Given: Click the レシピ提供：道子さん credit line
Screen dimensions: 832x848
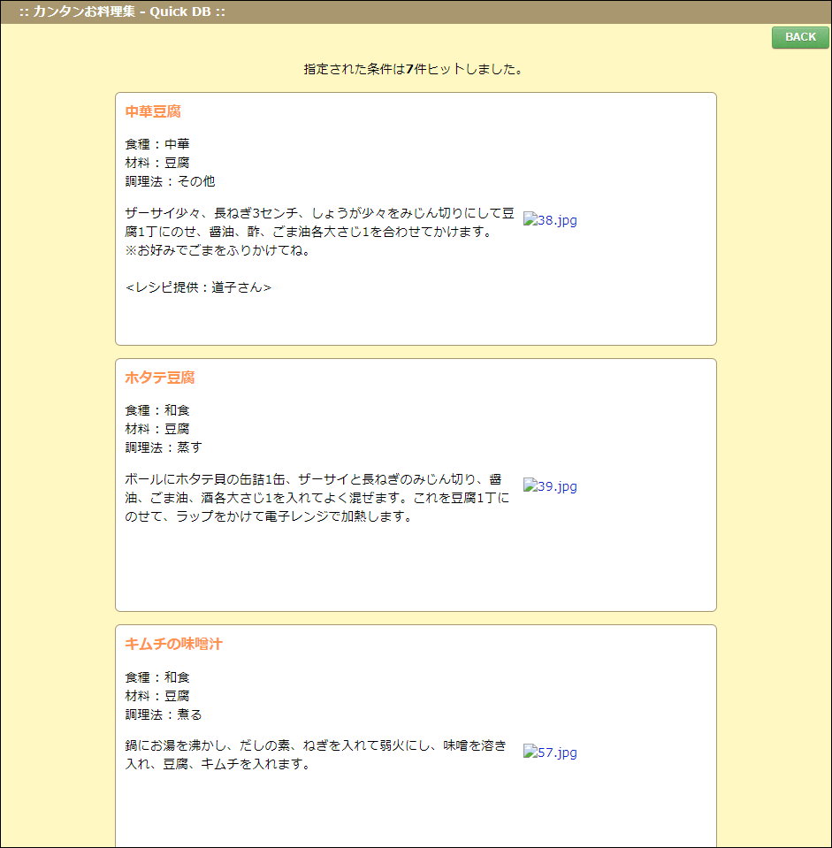Looking at the screenshot, I should click(198, 287).
